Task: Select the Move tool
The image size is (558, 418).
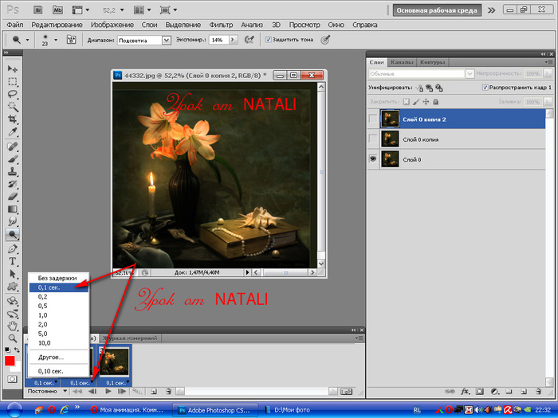Action: (x=13, y=69)
